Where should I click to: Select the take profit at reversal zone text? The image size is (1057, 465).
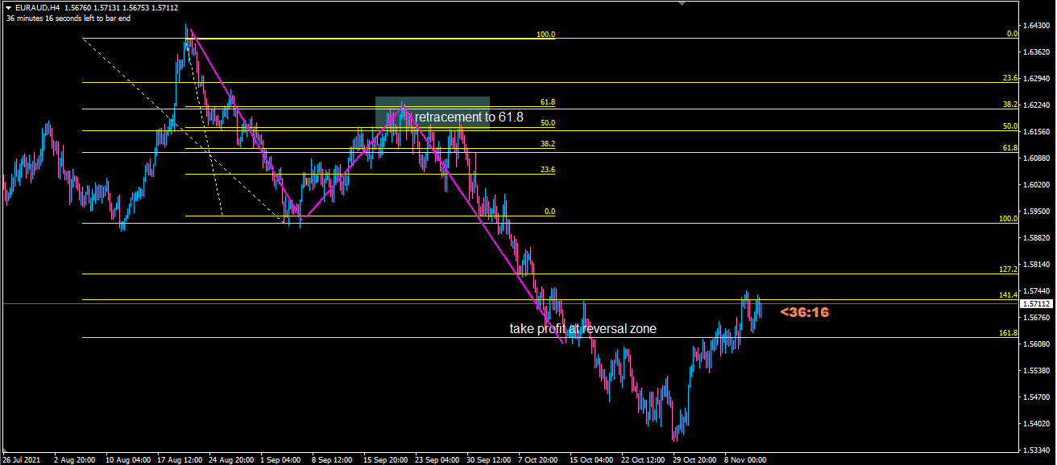tap(582, 328)
